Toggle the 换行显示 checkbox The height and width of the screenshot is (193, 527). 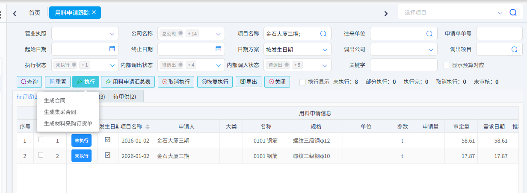[302, 82]
